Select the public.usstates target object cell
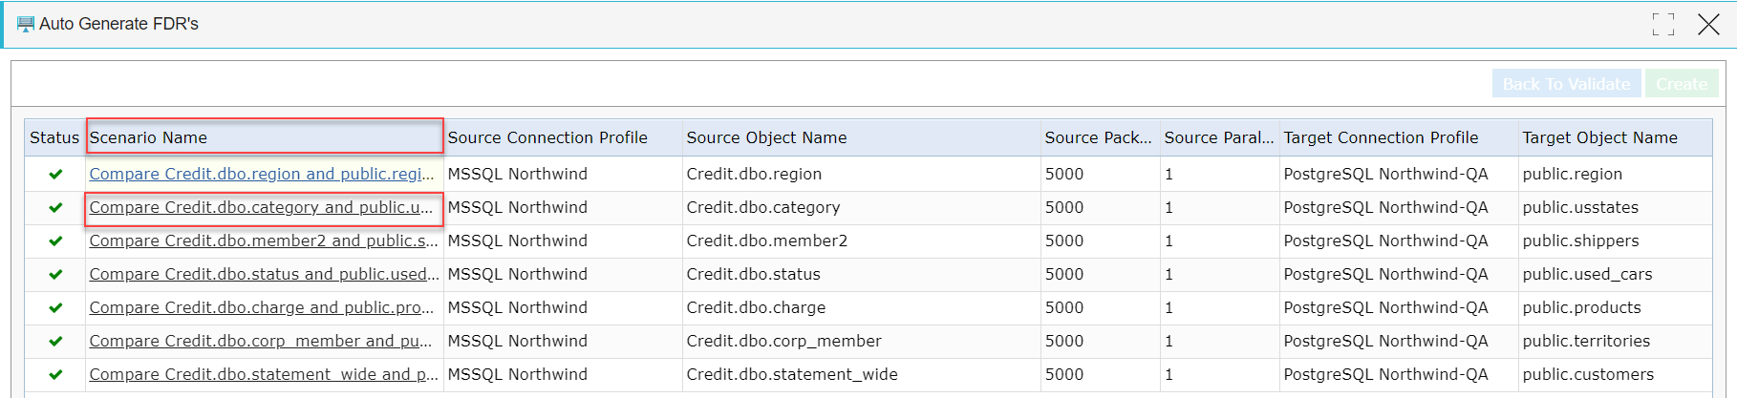This screenshot has width=1737, height=398. pyautogui.click(x=1615, y=207)
